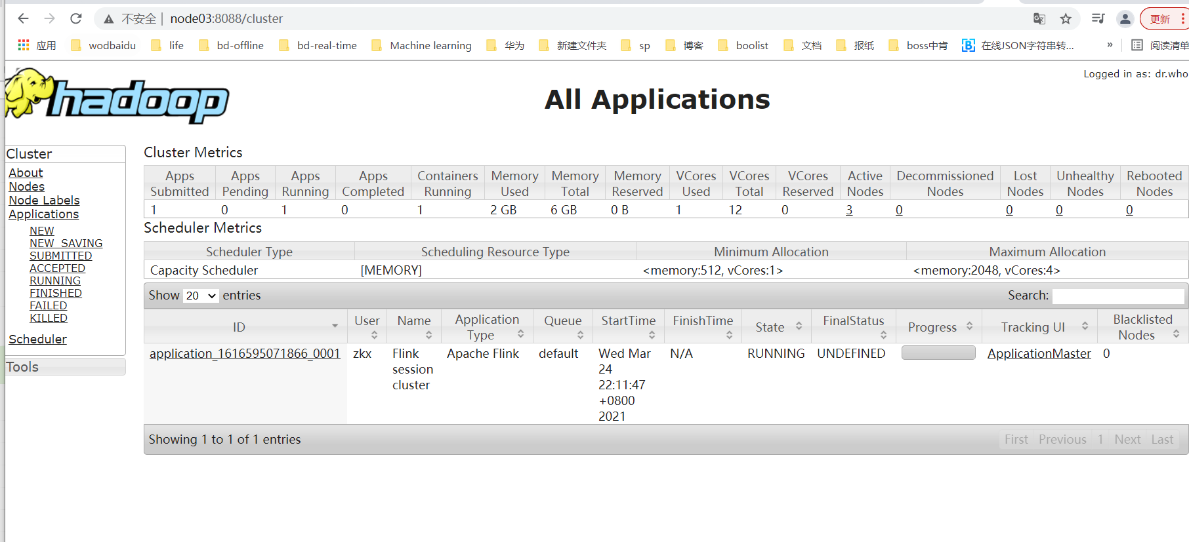Viewport: 1189px width, 542px height.
Task: Expand hidden bookmarks overflow chevron
Action: click(1110, 45)
